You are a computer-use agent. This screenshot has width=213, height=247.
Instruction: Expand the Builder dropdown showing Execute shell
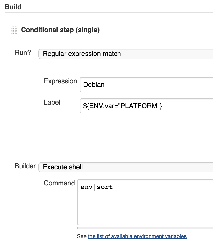[126, 167]
